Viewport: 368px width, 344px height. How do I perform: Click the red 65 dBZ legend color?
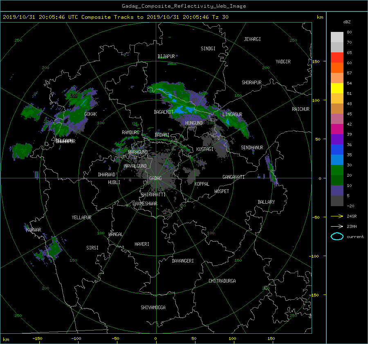coord(337,57)
